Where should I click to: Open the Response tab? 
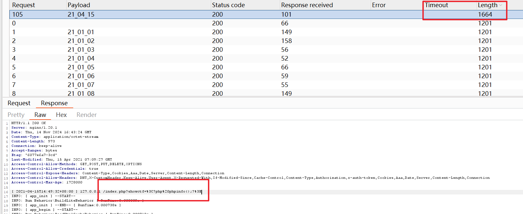[54, 103]
